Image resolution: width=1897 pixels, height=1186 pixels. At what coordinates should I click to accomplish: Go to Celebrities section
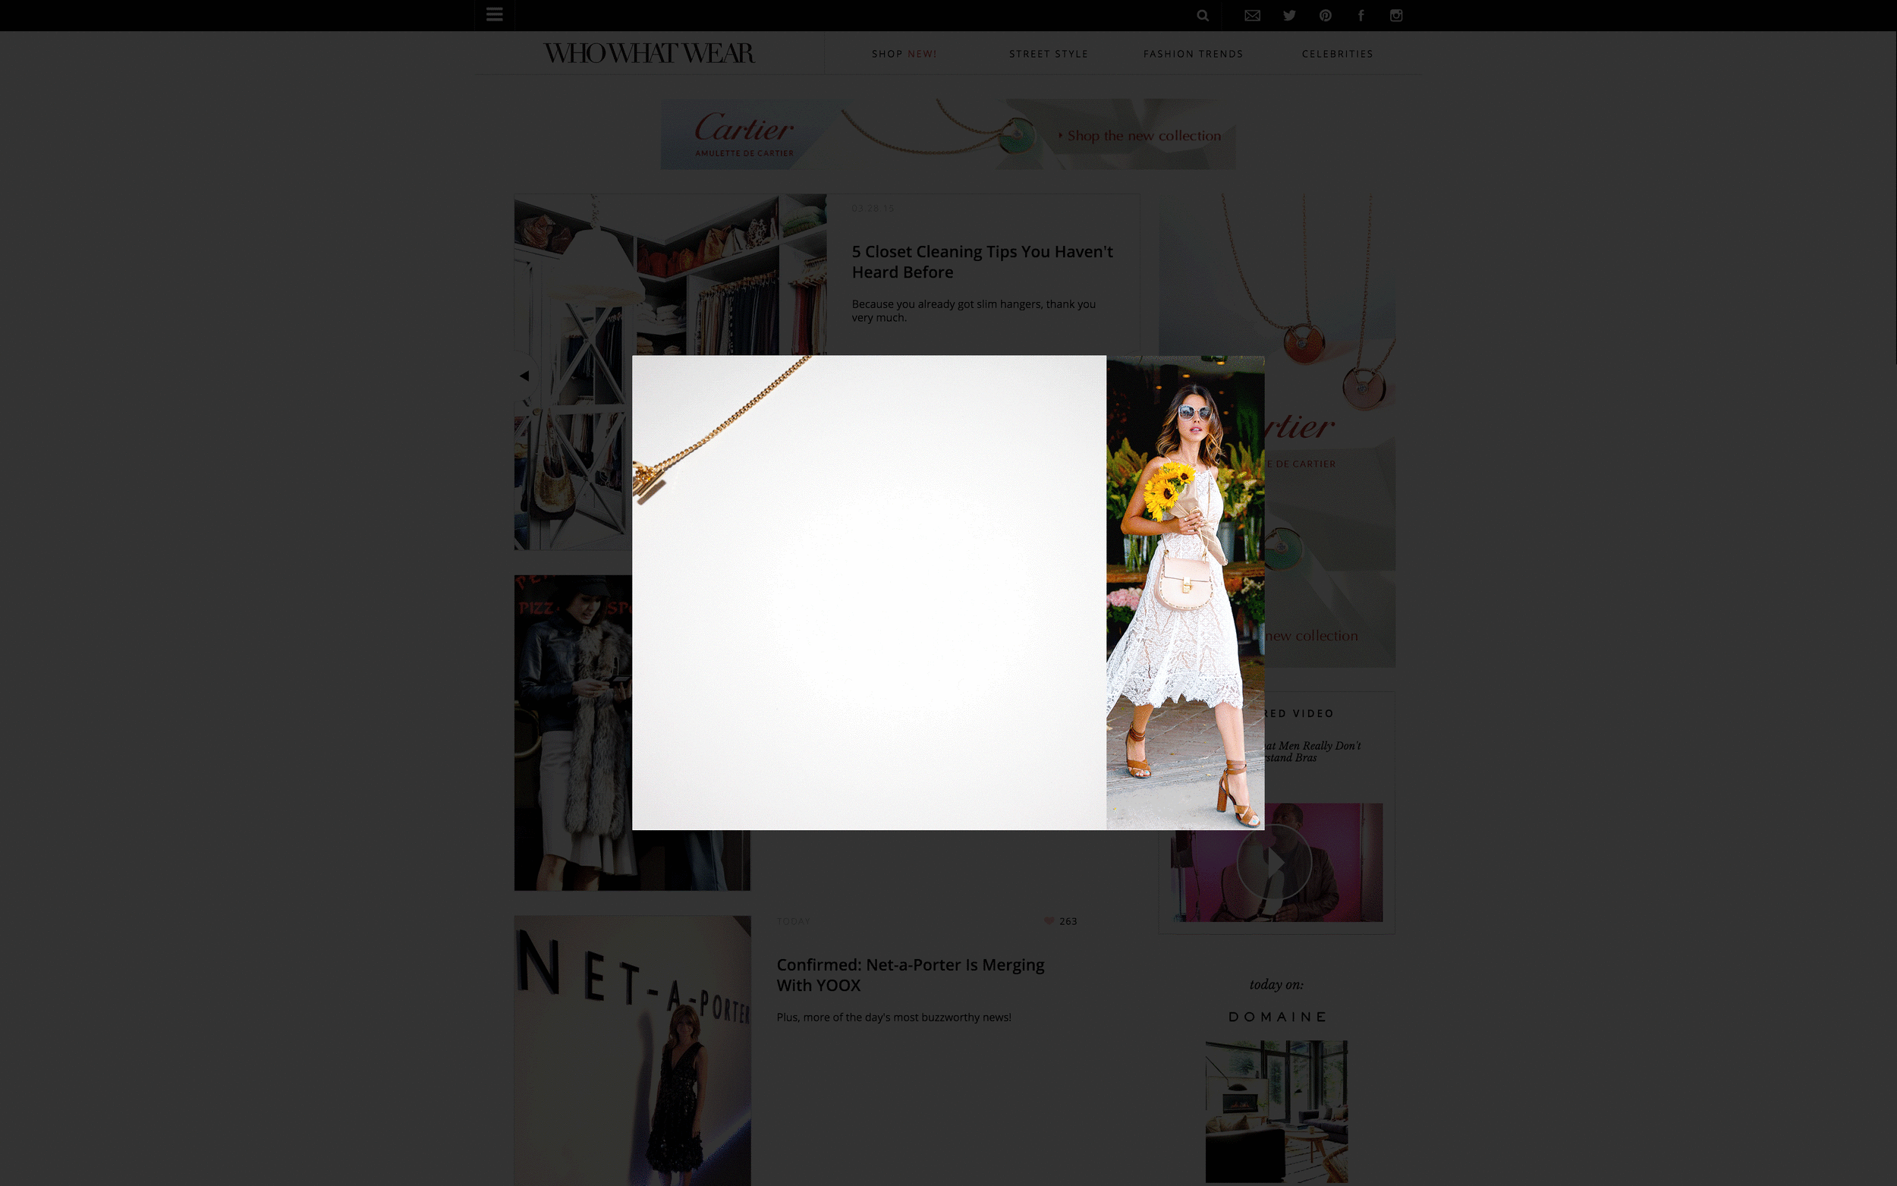1337,54
